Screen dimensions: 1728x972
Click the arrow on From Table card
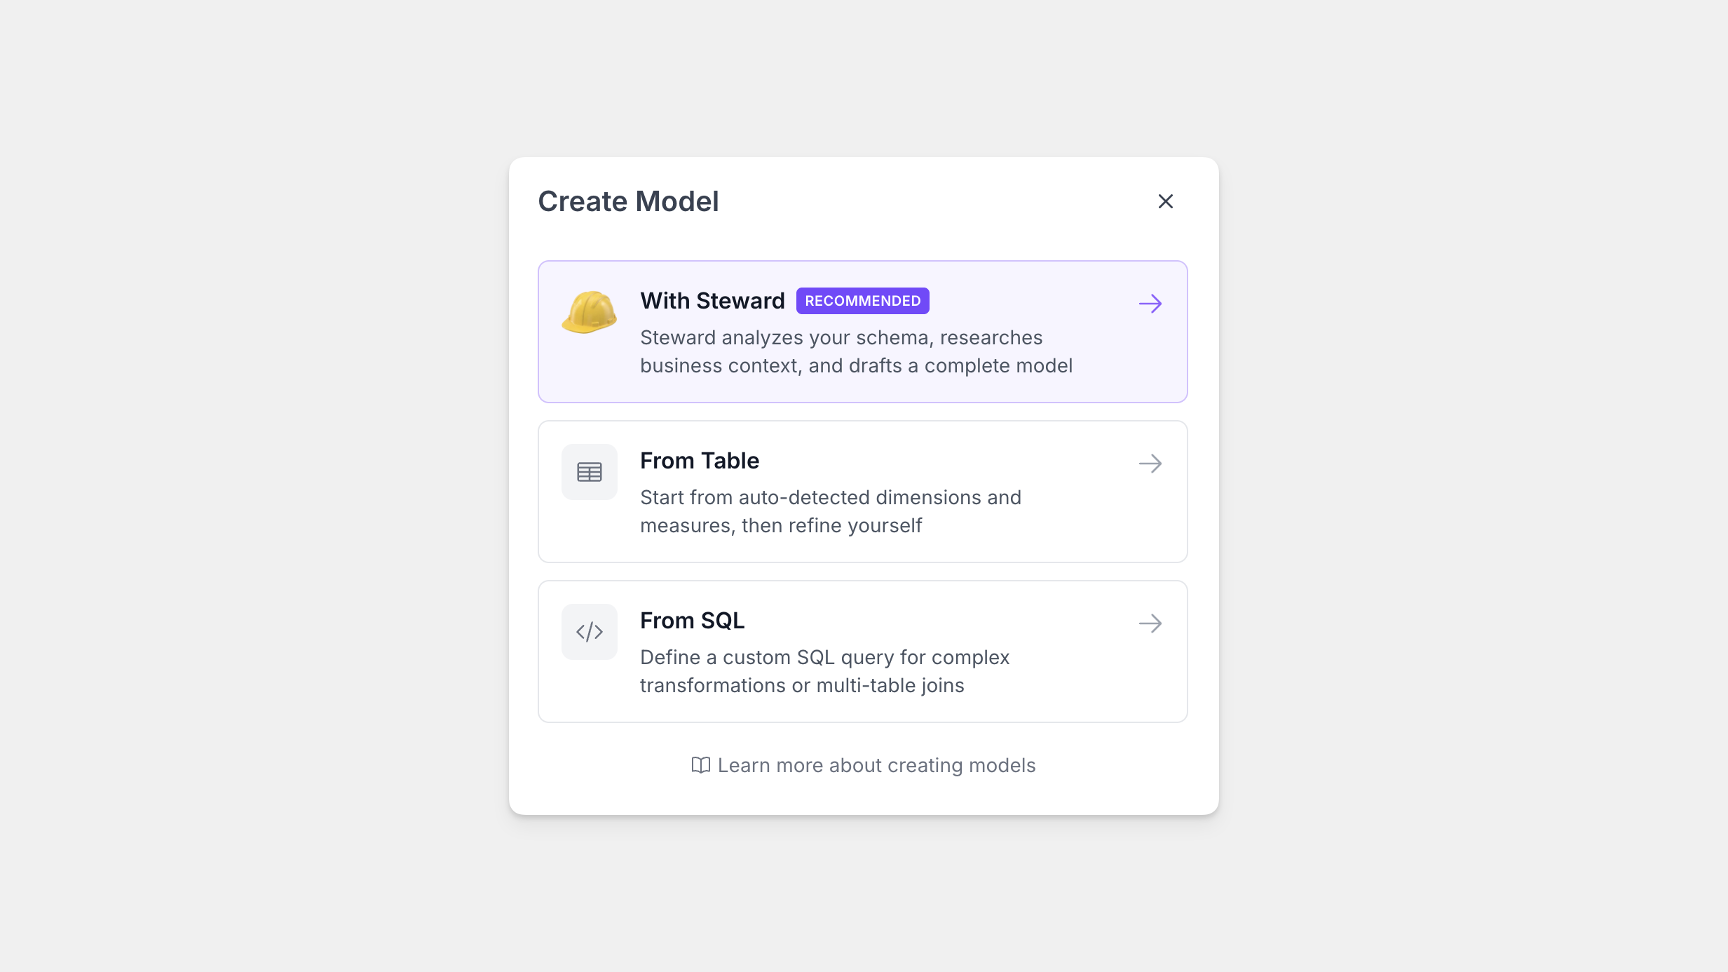point(1150,464)
